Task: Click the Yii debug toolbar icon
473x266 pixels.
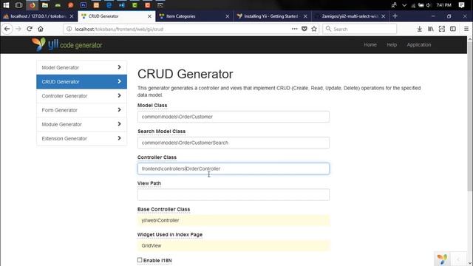Action: click(x=442, y=259)
